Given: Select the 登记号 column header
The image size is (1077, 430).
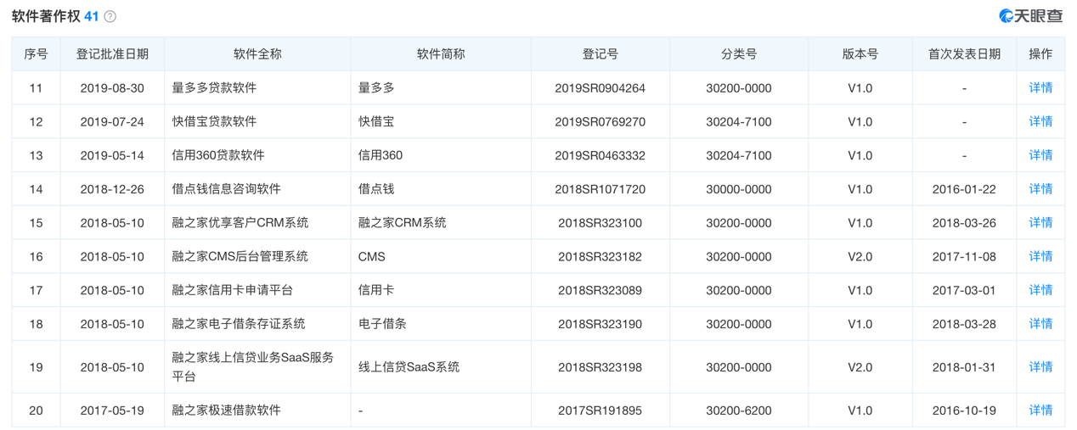Looking at the screenshot, I should (600, 54).
